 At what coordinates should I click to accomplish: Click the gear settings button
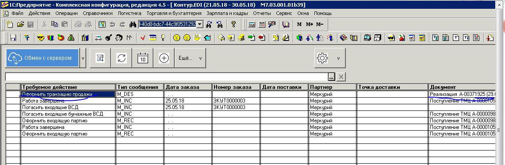(322, 58)
